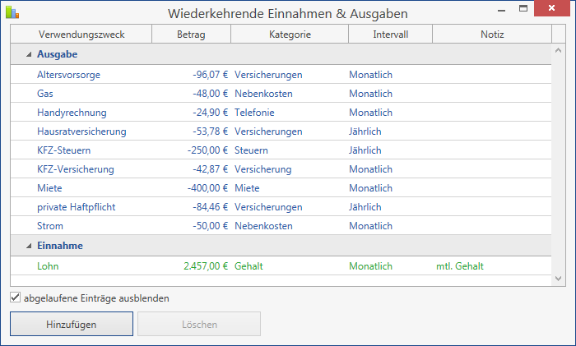Select the KFZ-Steuern entry
Image resolution: width=576 pixels, height=346 pixels.
281,150
